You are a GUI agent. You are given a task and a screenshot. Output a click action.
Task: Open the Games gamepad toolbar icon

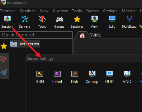[x=59, y=22]
